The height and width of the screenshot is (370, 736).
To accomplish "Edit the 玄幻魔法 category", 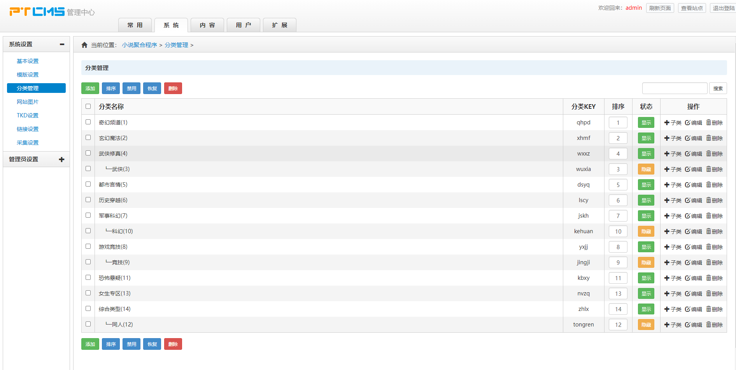I will click(693, 138).
